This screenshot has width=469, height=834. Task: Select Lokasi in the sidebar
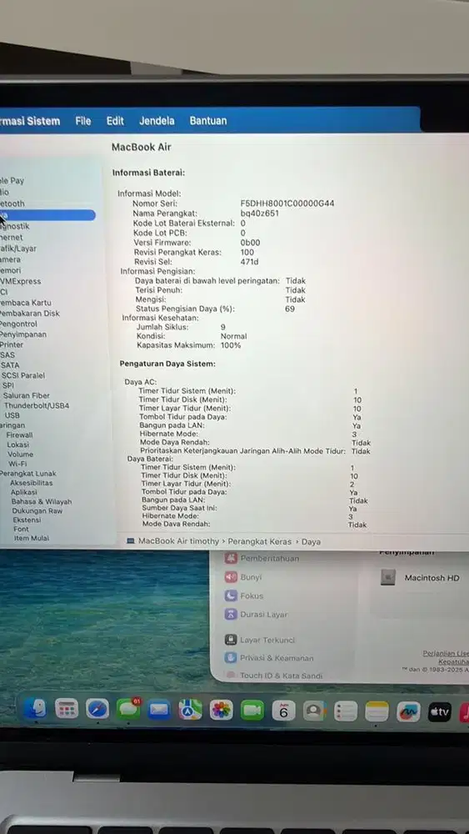click(18, 445)
